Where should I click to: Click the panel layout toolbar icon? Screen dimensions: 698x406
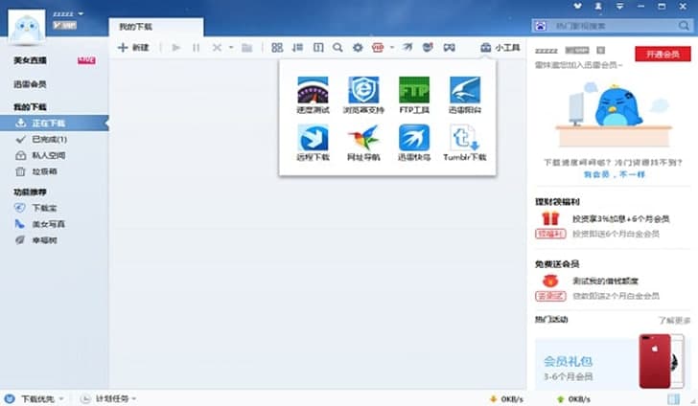coord(318,47)
